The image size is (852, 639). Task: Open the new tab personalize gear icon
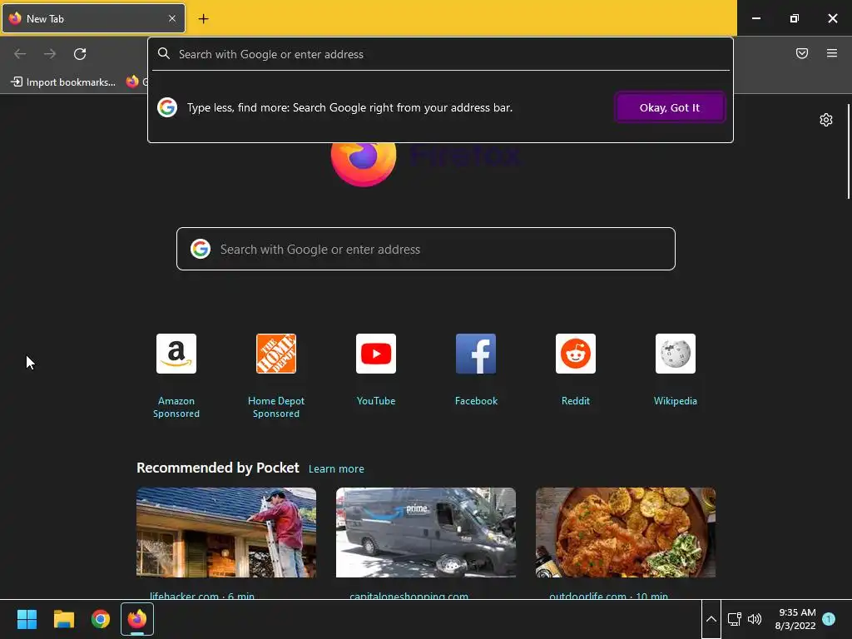tap(826, 120)
